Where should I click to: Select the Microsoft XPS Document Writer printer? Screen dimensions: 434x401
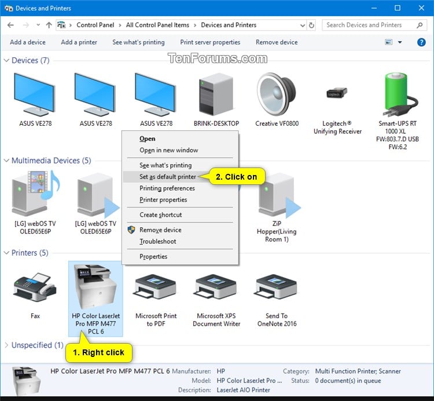coord(216,287)
